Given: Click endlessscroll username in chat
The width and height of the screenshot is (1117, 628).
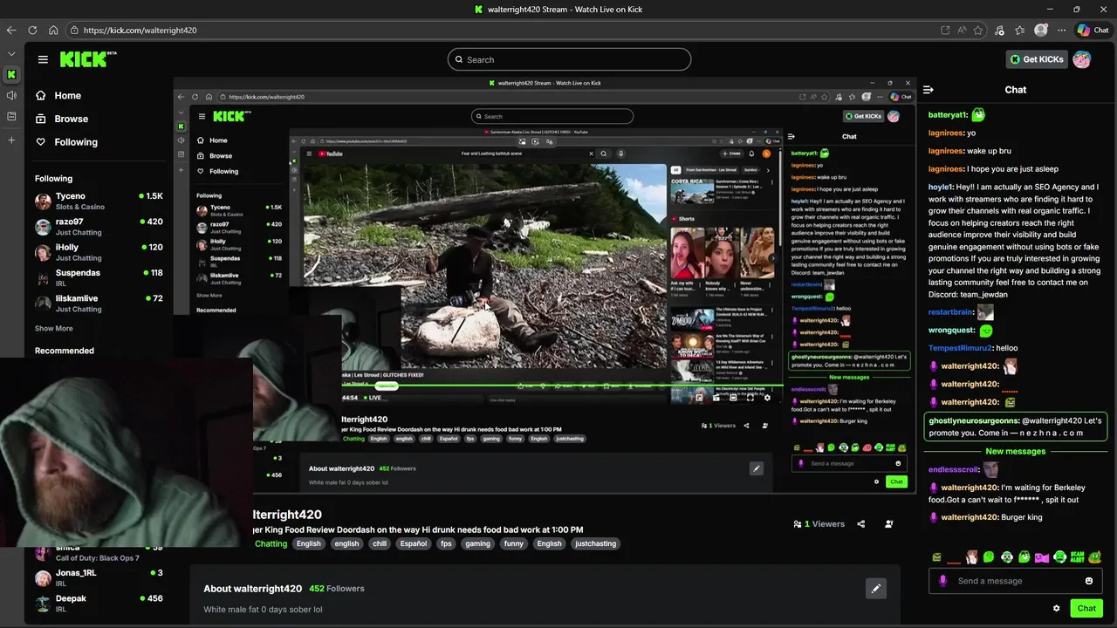Looking at the screenshot, I should (954, 469).
